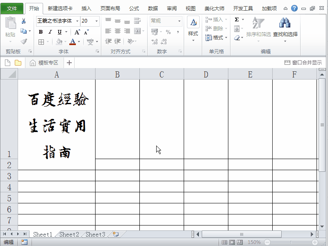Align text to middle vertically
Screen dimensions: 328x246
(x=118, y=21)
